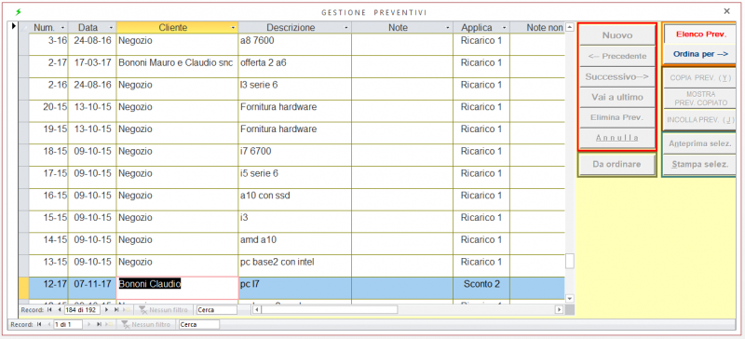Click the INCOLLA PREV. (J) button
The height and width of the screenshot is (339, 745).
700,120
